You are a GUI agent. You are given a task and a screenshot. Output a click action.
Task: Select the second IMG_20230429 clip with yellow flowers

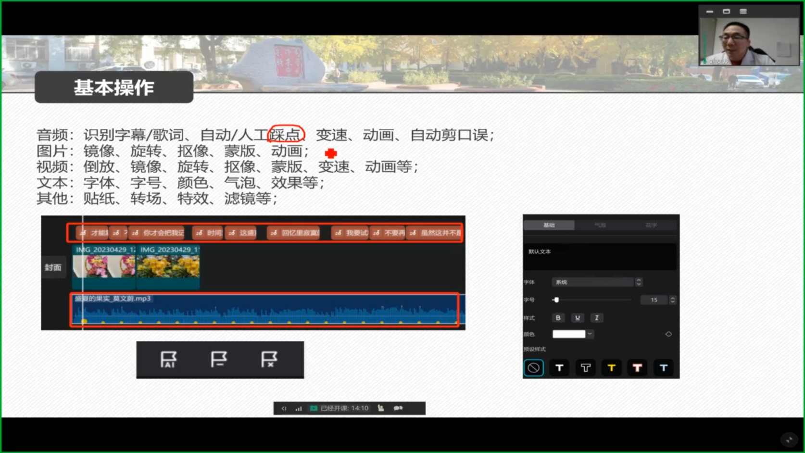(168, 267)
